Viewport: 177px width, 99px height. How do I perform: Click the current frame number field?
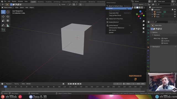[x=117, y=84]
